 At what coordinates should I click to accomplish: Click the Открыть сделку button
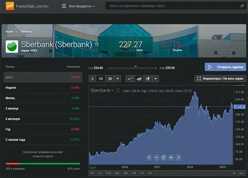(225, 67)
